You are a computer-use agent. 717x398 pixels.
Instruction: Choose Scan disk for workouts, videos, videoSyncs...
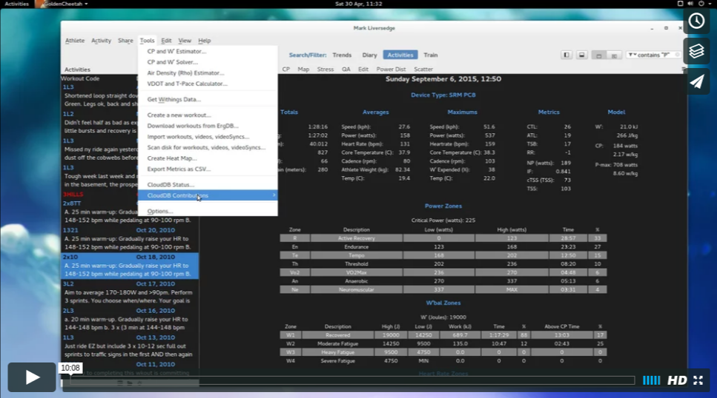(x=208, y=147)
